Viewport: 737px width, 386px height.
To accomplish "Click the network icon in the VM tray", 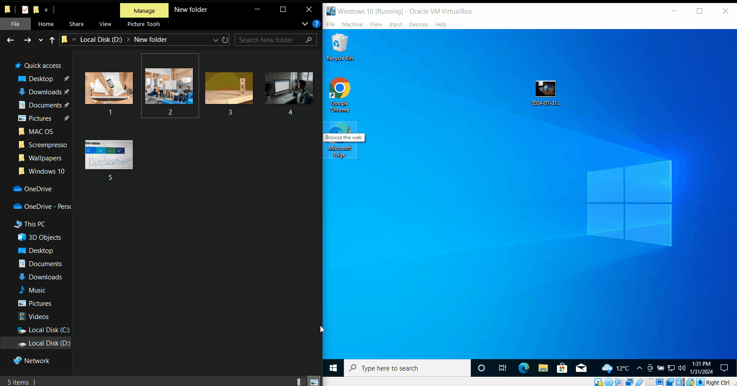I will point(671,368).
